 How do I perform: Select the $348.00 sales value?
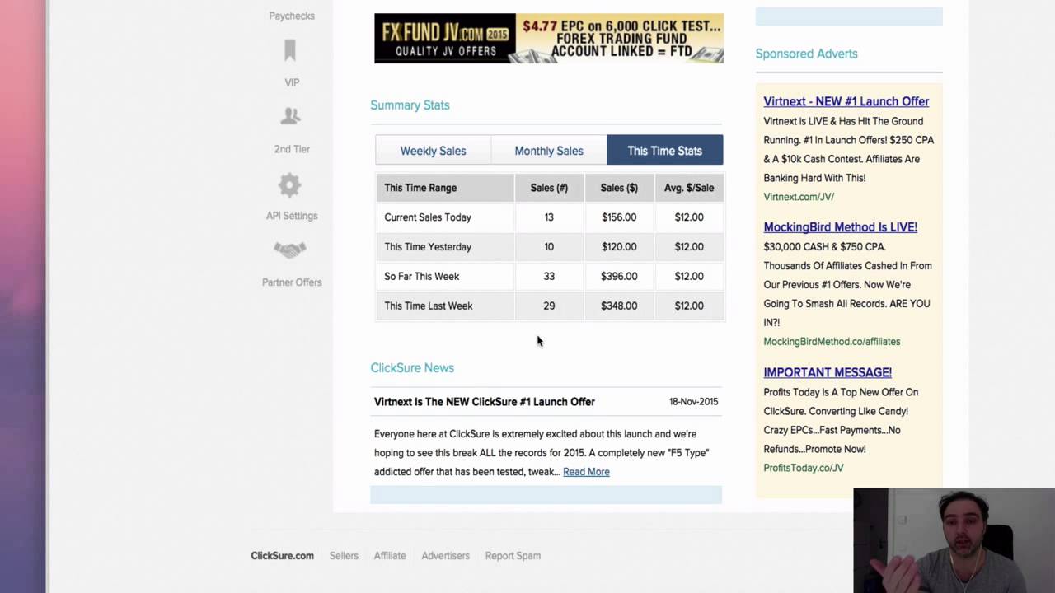(619, 306)
